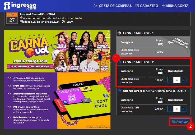Click Clube UOL 50% desconto in Lote 2
The image size is (195, 135).
pos(130,81)
